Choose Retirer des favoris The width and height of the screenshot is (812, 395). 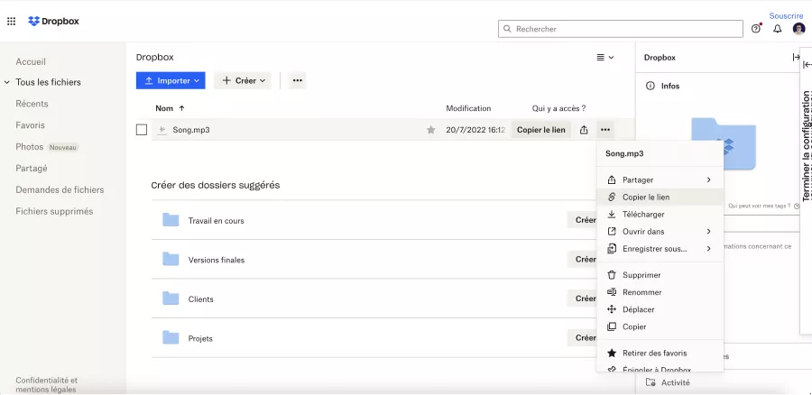[x=660, y=354]
